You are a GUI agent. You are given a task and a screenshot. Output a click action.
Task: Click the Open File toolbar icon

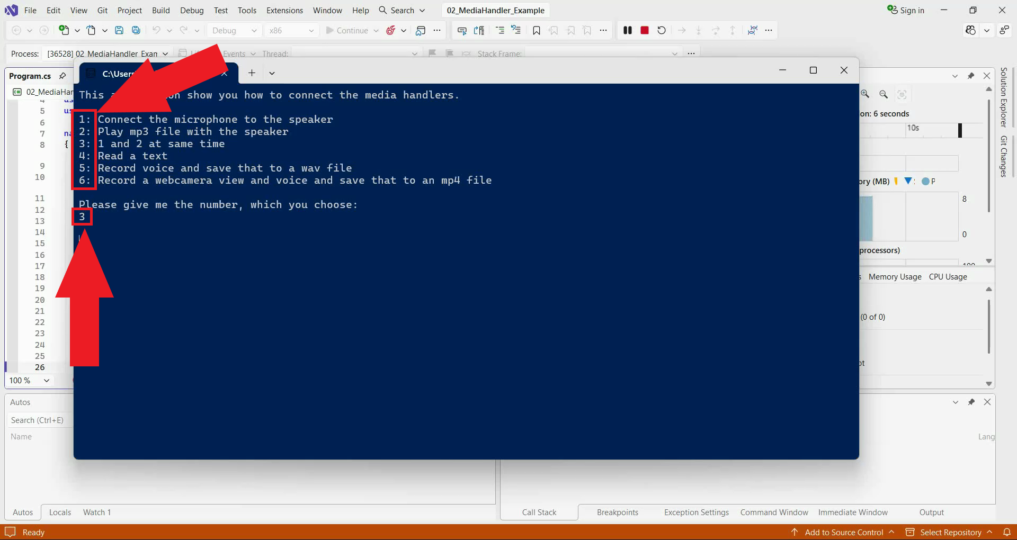[91, 30]
